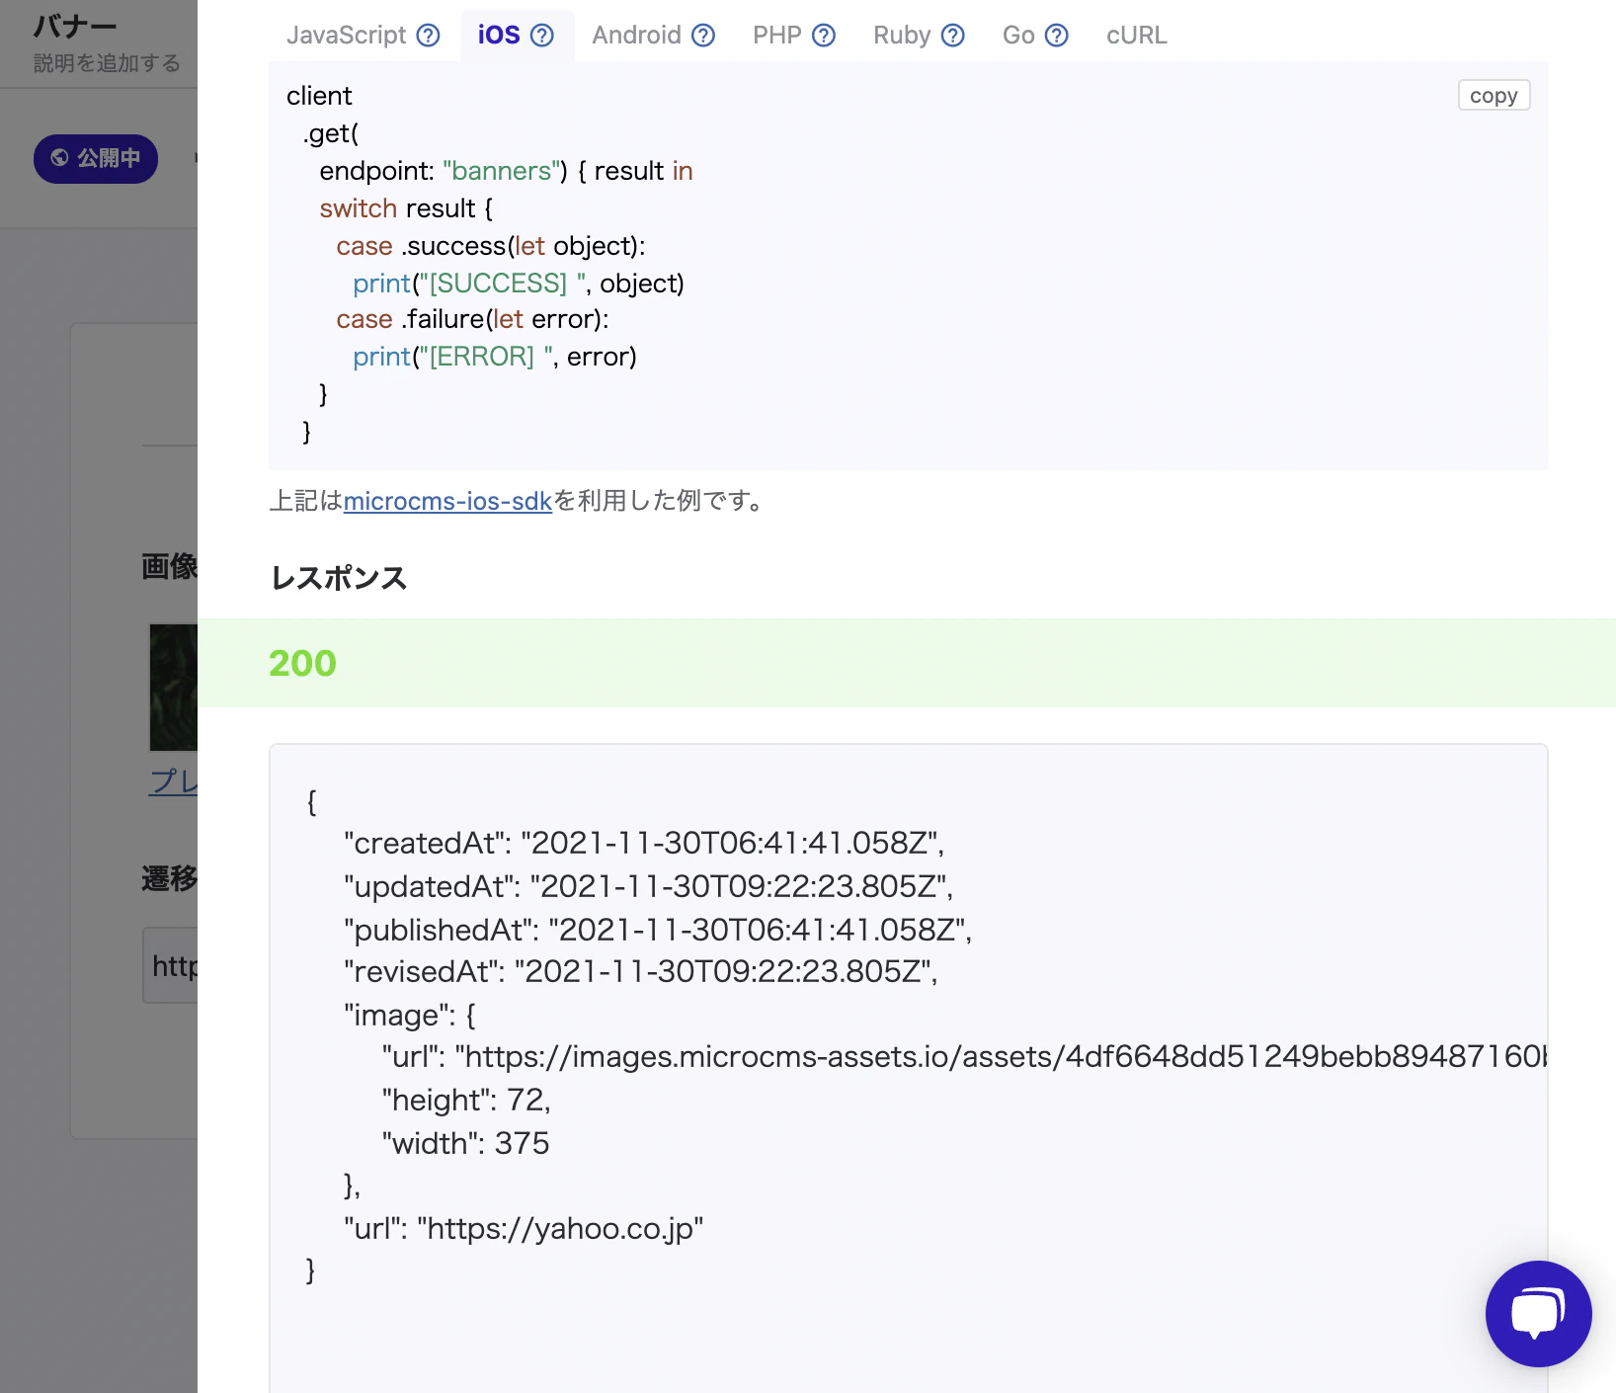
Task: Open the microcms-ios-sdk link
Action: tap(447, 501)
